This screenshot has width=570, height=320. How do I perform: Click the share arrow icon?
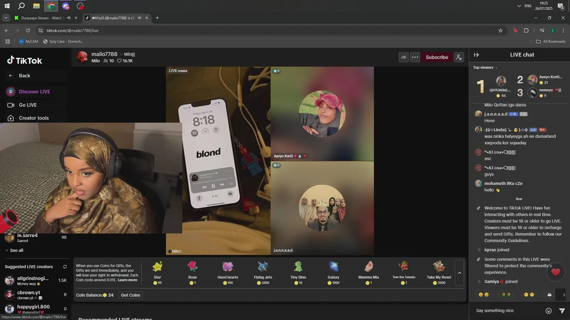(x=403, y=57)
